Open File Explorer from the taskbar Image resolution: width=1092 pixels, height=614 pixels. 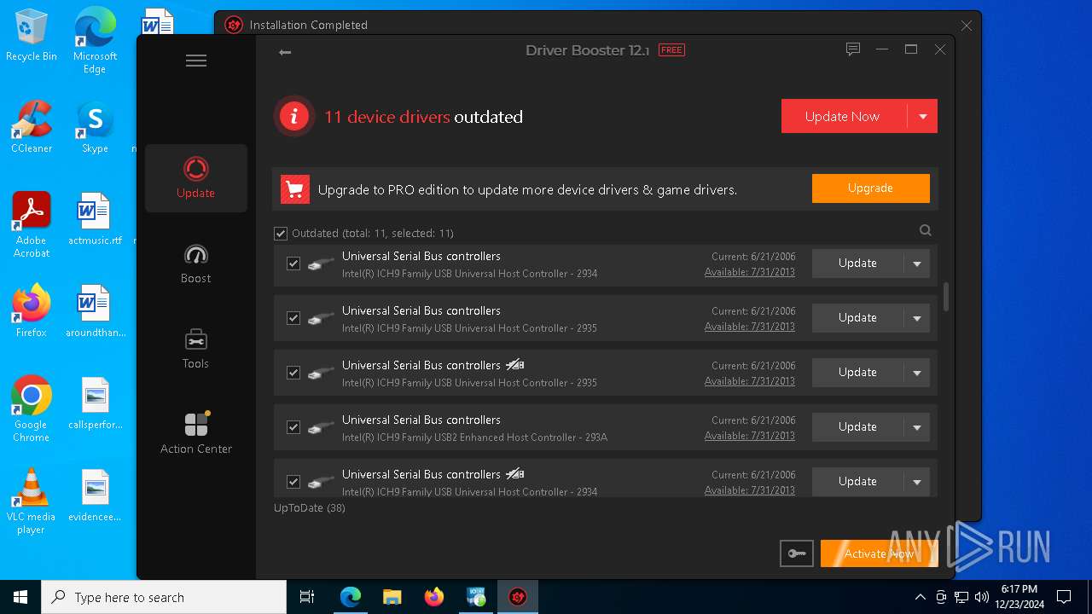point(392,597)
